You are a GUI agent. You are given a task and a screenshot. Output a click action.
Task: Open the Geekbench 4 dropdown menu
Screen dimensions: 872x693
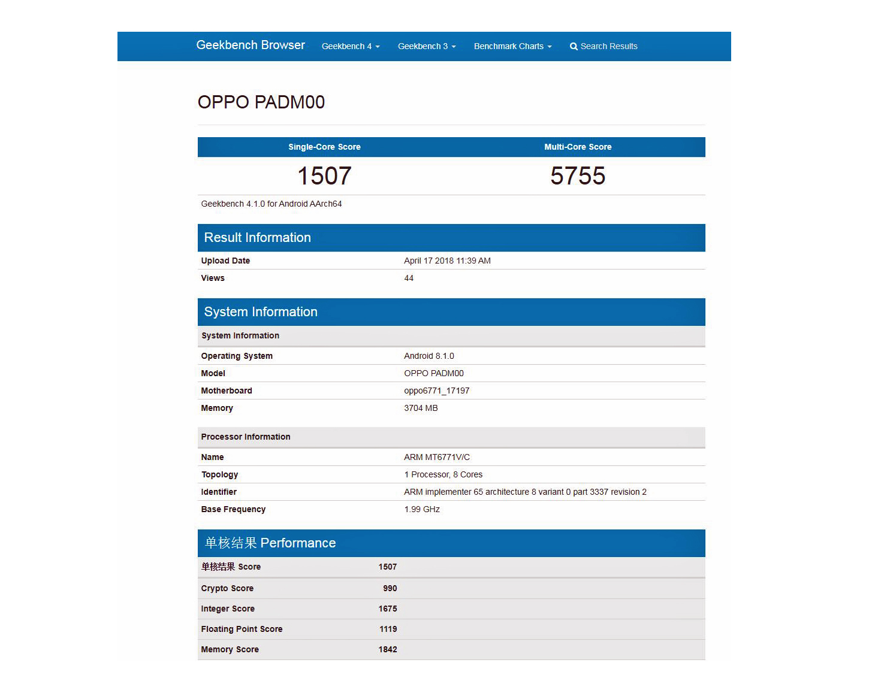[351, 47]
